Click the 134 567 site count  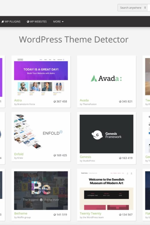point(127,215)
